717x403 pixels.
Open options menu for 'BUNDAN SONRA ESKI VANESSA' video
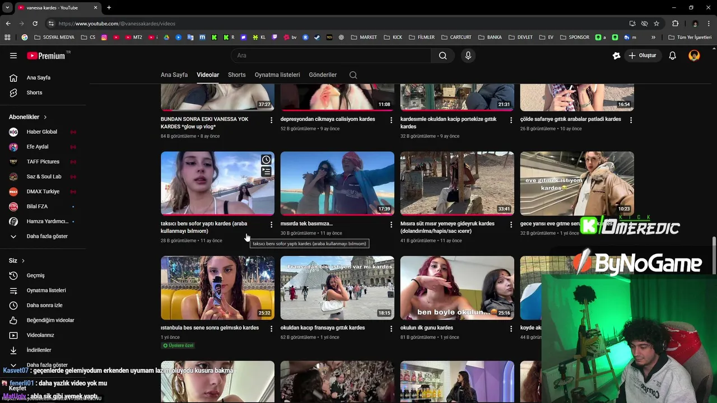click(x=271, y=120)
